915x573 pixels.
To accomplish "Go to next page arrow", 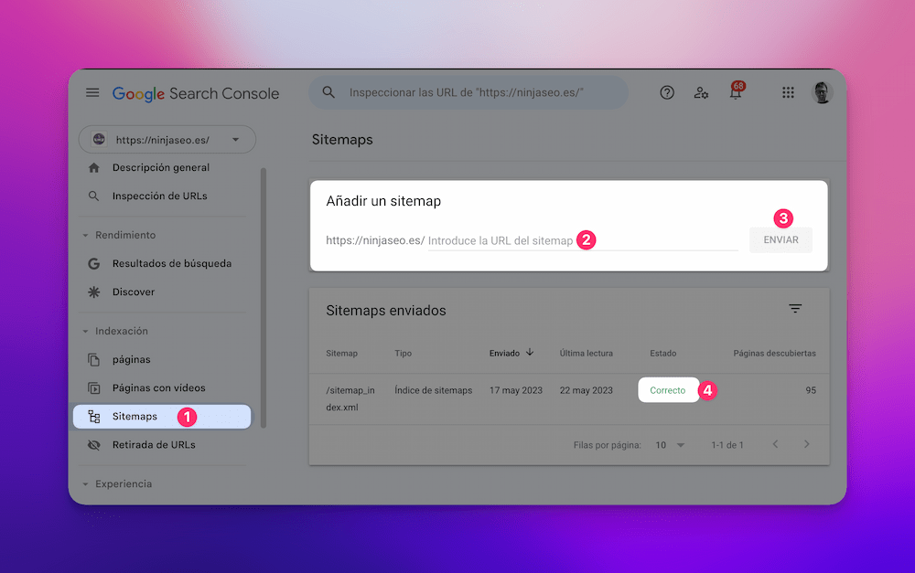I will 806,445.
